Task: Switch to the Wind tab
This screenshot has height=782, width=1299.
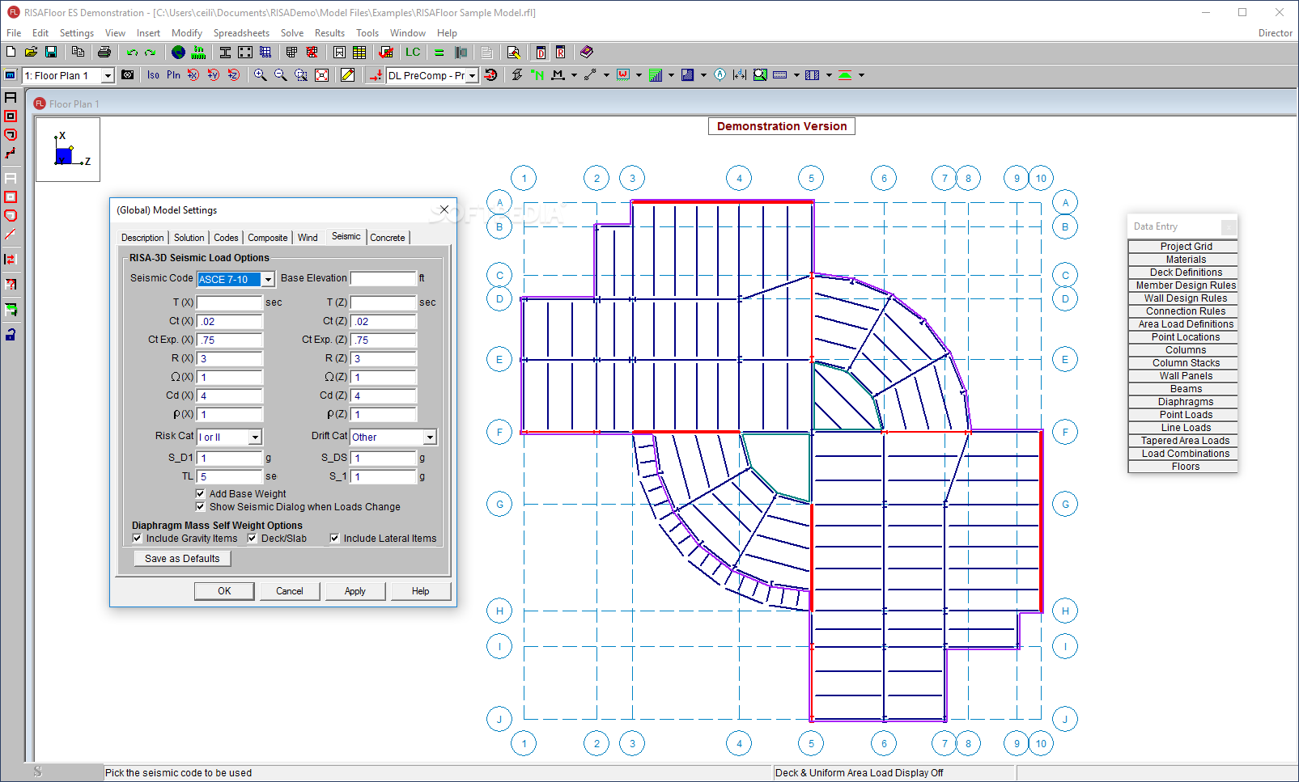Action: click(x=308, y=238)
